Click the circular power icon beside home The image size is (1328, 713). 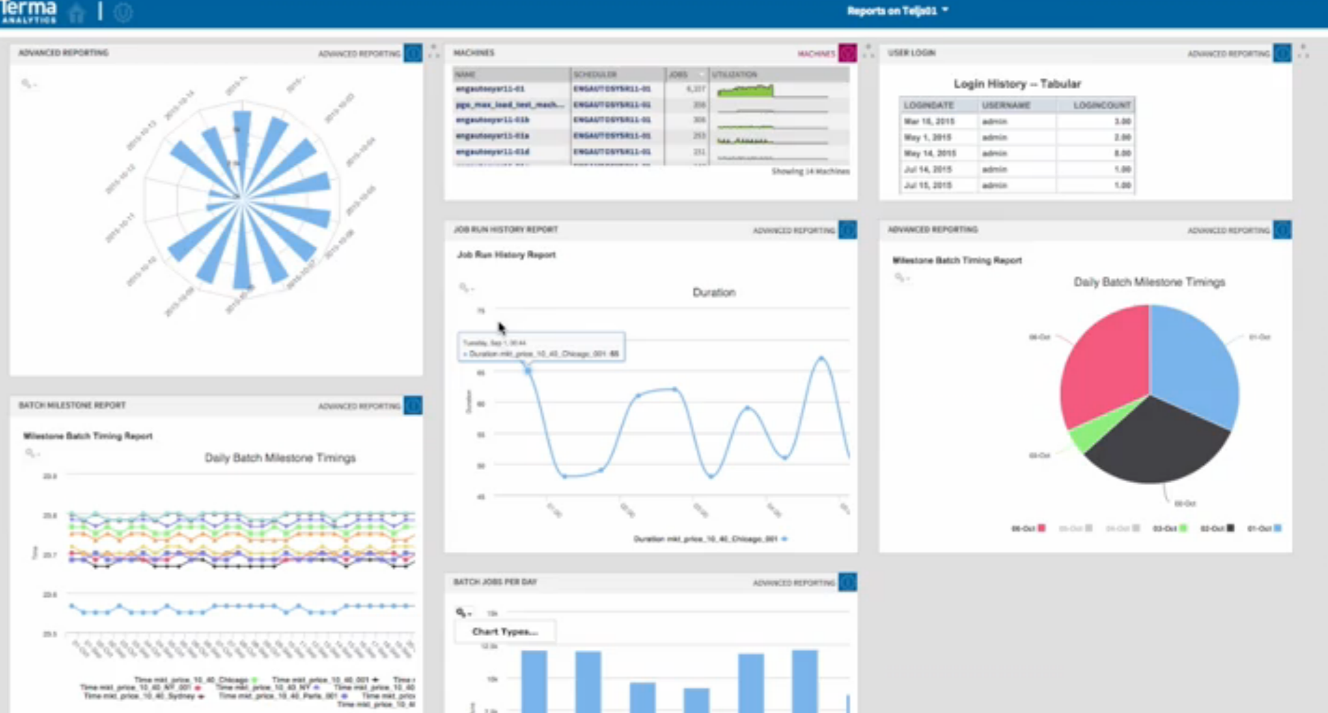[x=123, y=13]
